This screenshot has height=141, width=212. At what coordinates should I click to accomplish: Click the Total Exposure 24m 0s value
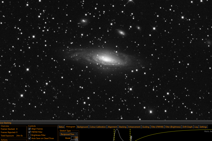coord(19,136)
